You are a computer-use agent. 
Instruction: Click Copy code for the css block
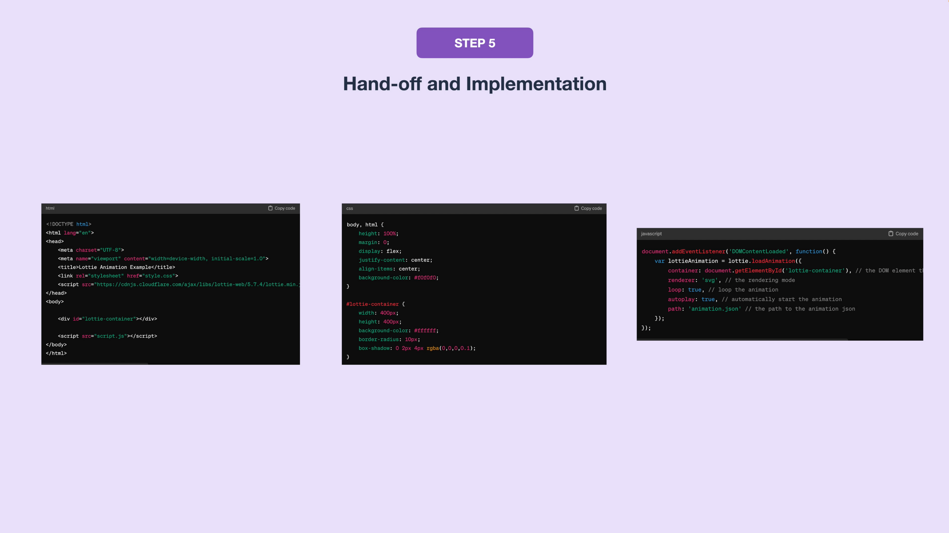click(591, 208)
